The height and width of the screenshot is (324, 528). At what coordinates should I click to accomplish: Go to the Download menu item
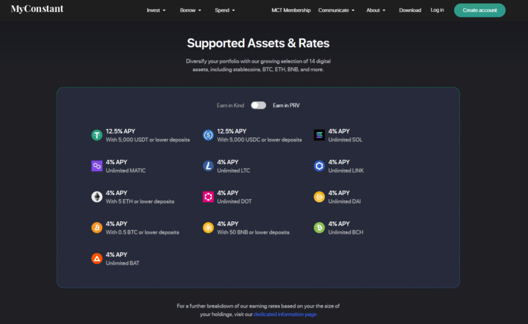click(410, 10)
